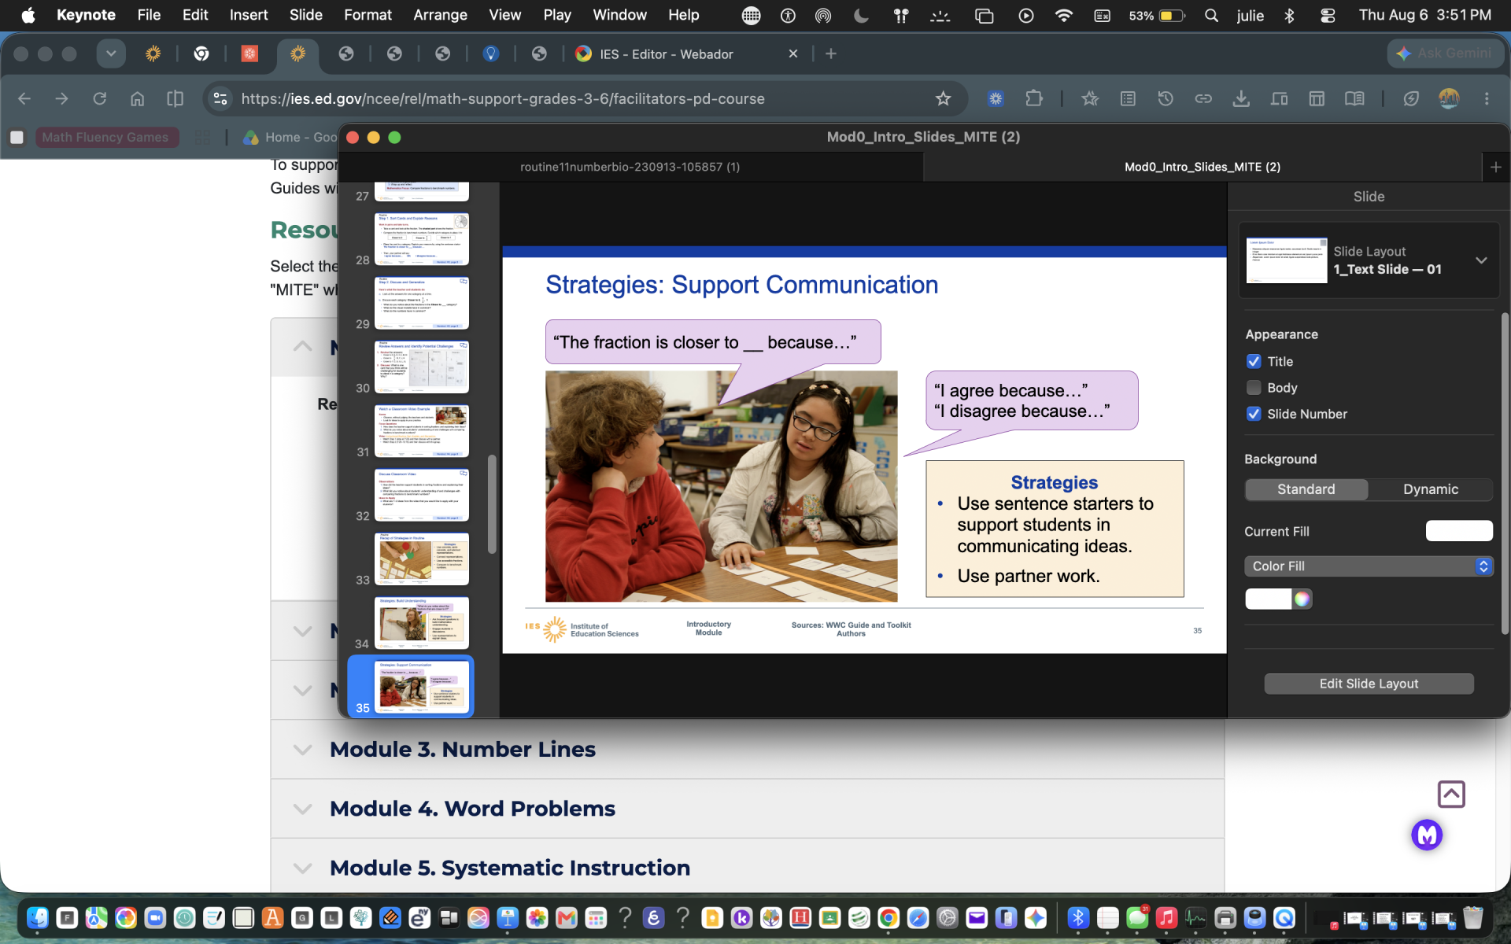The image size is (1511, 944).
Task: Open browser downloads tray icon
Action: 1241,98
